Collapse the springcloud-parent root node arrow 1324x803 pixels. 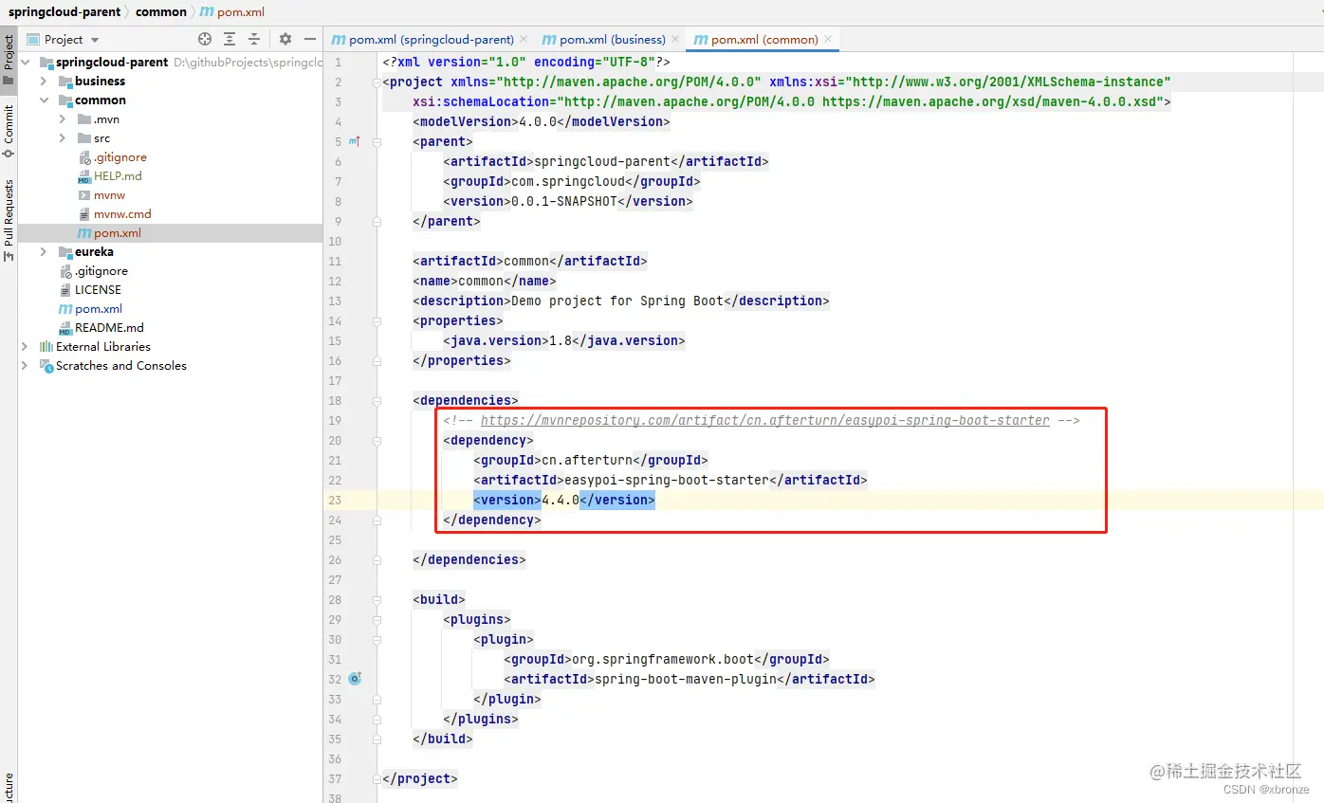pyautogui.click(x=26, y=63)
